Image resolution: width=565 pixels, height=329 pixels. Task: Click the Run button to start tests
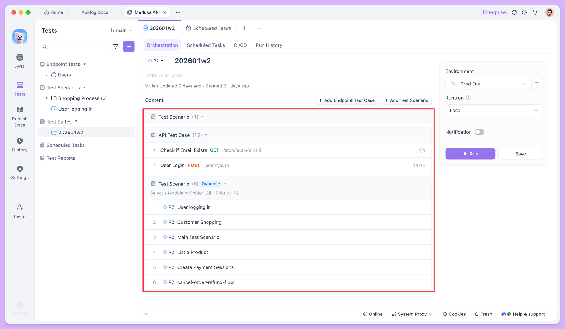470,154
